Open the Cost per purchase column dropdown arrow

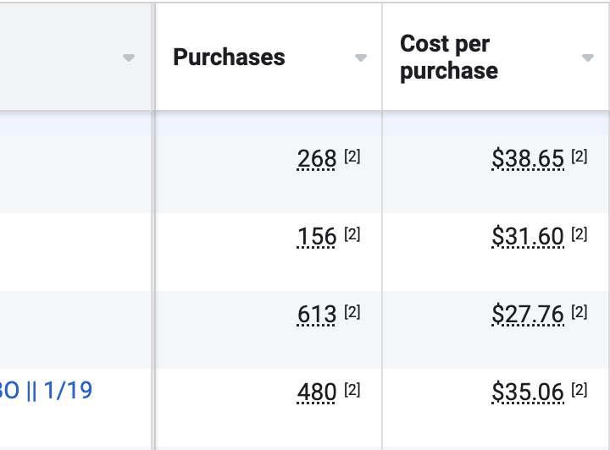tap(587, 58)
